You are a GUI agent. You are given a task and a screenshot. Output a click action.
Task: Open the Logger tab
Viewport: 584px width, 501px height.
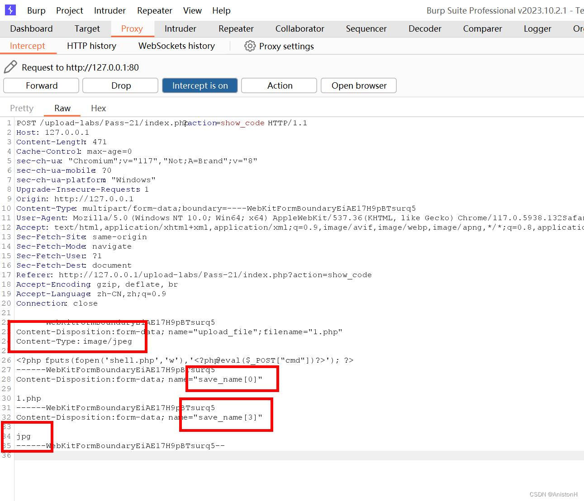pyautogui.click(x=537, y=28)
